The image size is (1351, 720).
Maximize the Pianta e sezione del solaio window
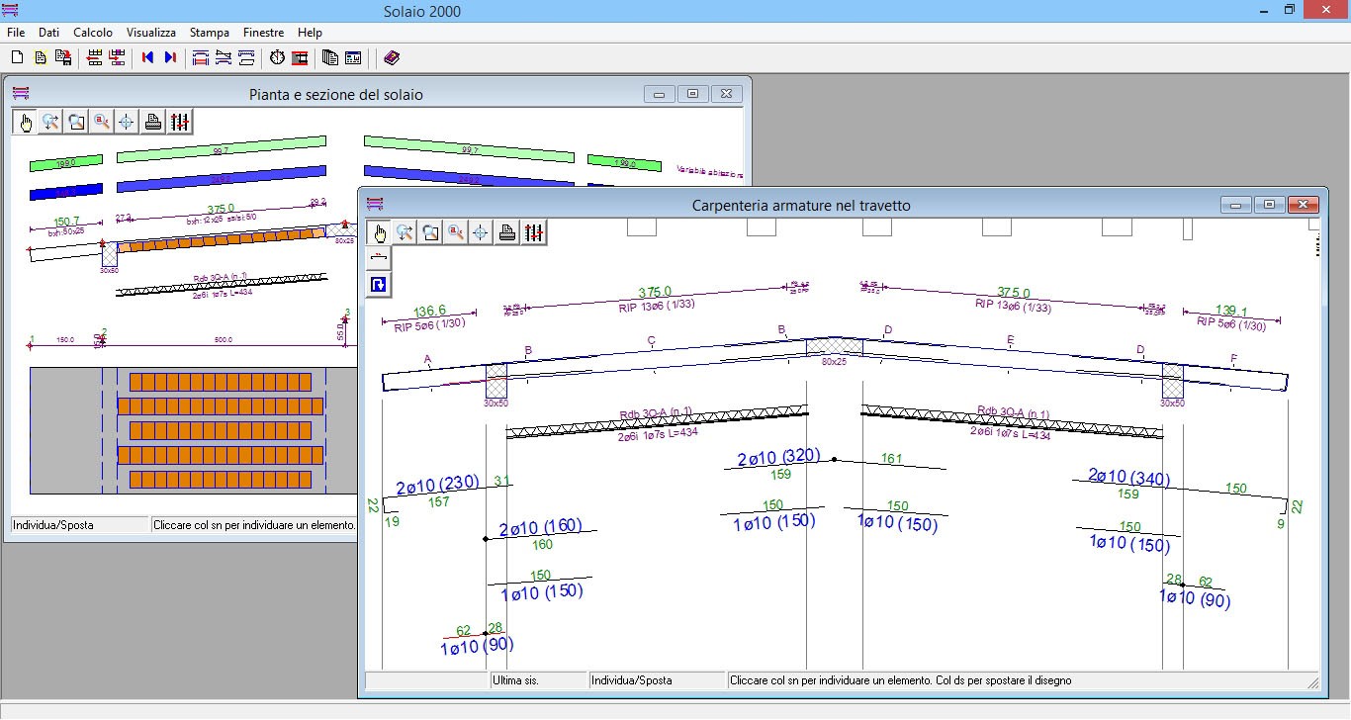point(692,94)
